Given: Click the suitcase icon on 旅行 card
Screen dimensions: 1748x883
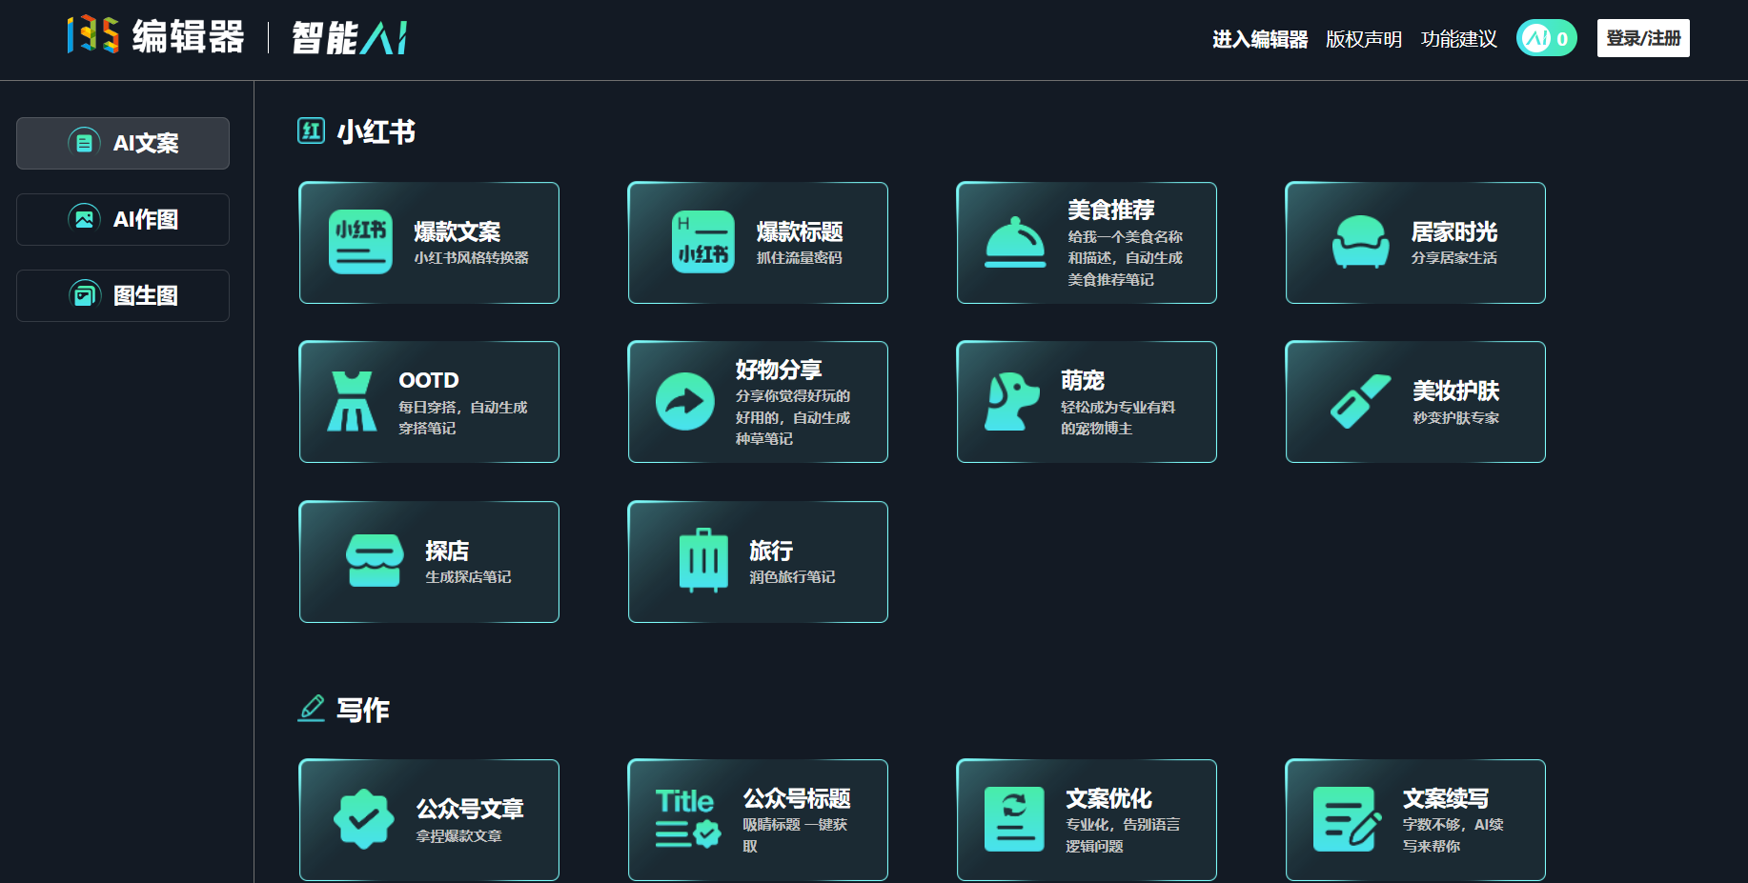Looking at the screenshot, I should pos(702,561).
